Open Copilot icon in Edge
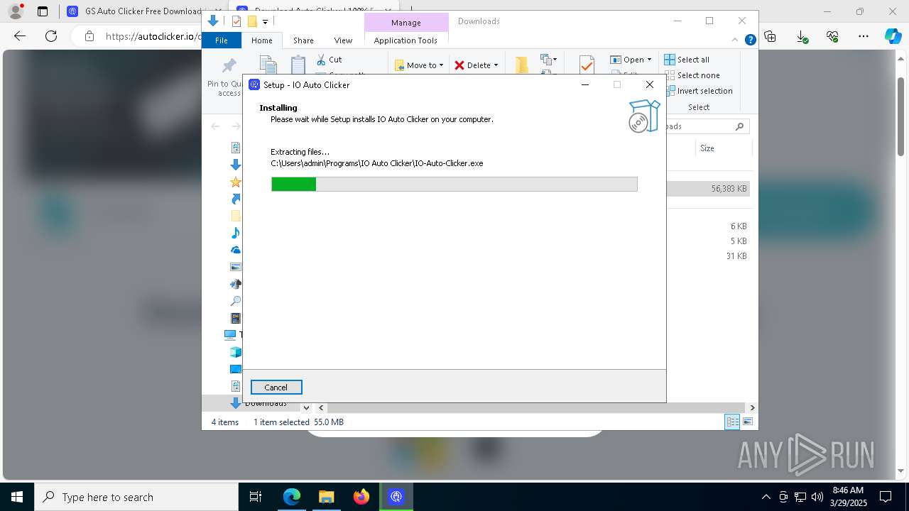The width and height of the screenshot is (909, 511). point(893,36)
